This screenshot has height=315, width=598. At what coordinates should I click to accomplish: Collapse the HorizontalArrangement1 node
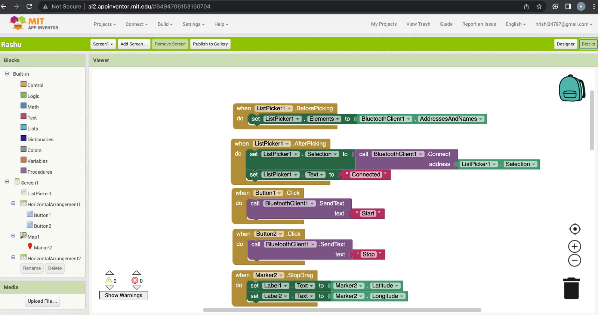click(x=13, y=203)
